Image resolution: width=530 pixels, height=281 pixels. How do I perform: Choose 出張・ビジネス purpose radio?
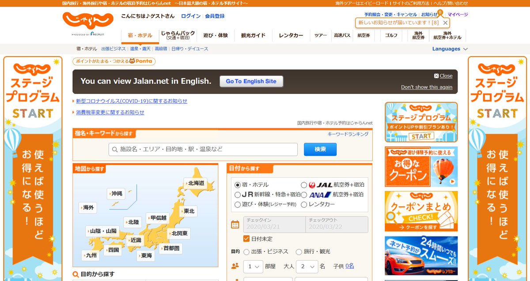pos(246,252)
